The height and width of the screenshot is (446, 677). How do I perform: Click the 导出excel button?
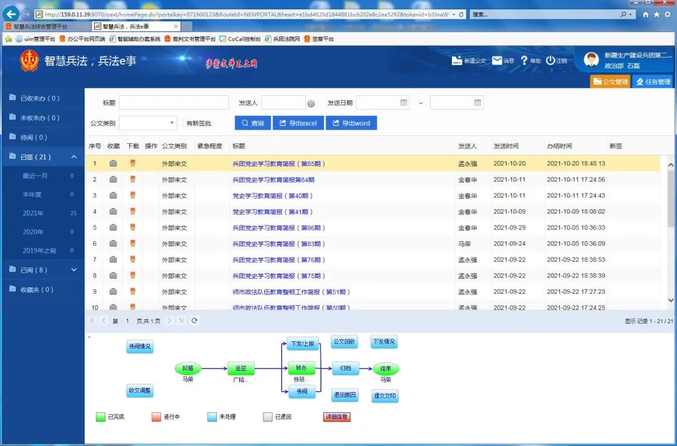[x=298, y=123]
